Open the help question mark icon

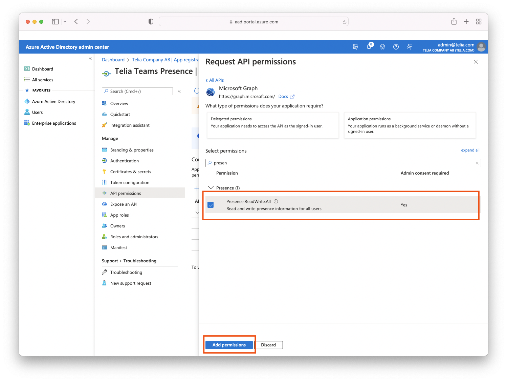(x=396, y=47)
